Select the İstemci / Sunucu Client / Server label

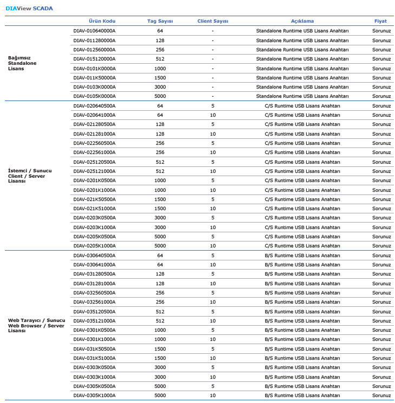click(x=30, y=176)
